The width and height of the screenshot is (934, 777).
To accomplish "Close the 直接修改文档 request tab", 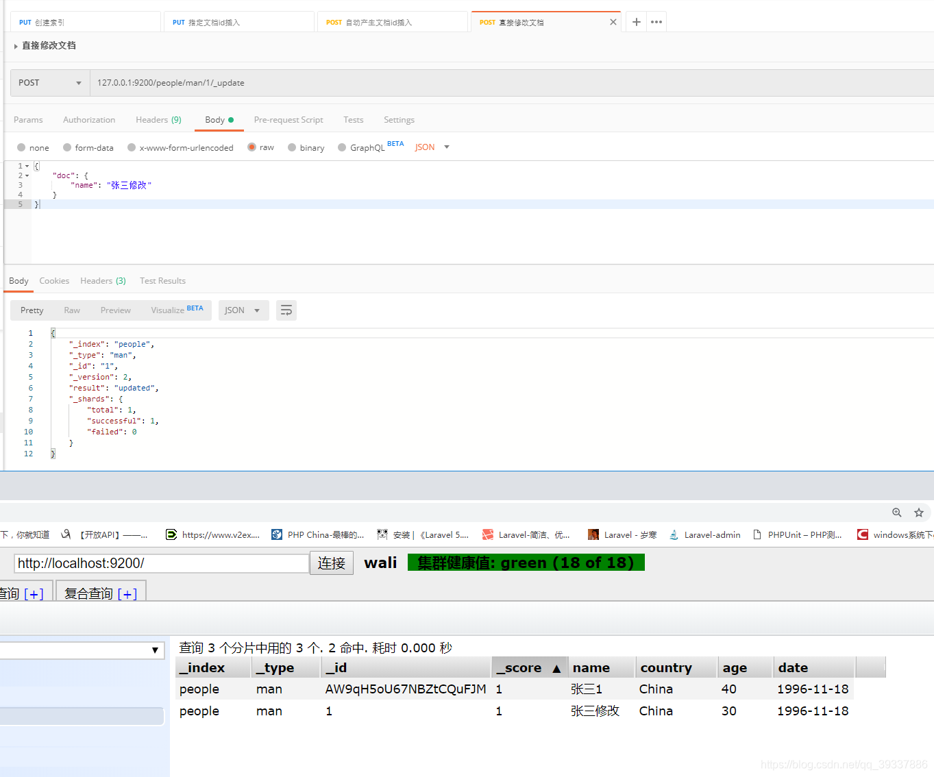I will [x=613, y=22].
